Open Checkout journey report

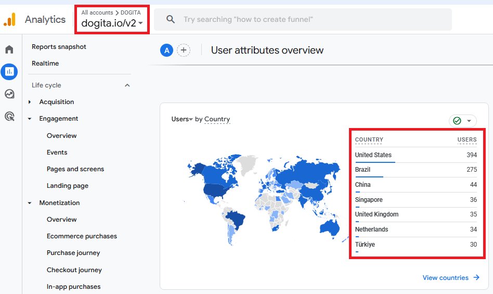click(74, 270)
